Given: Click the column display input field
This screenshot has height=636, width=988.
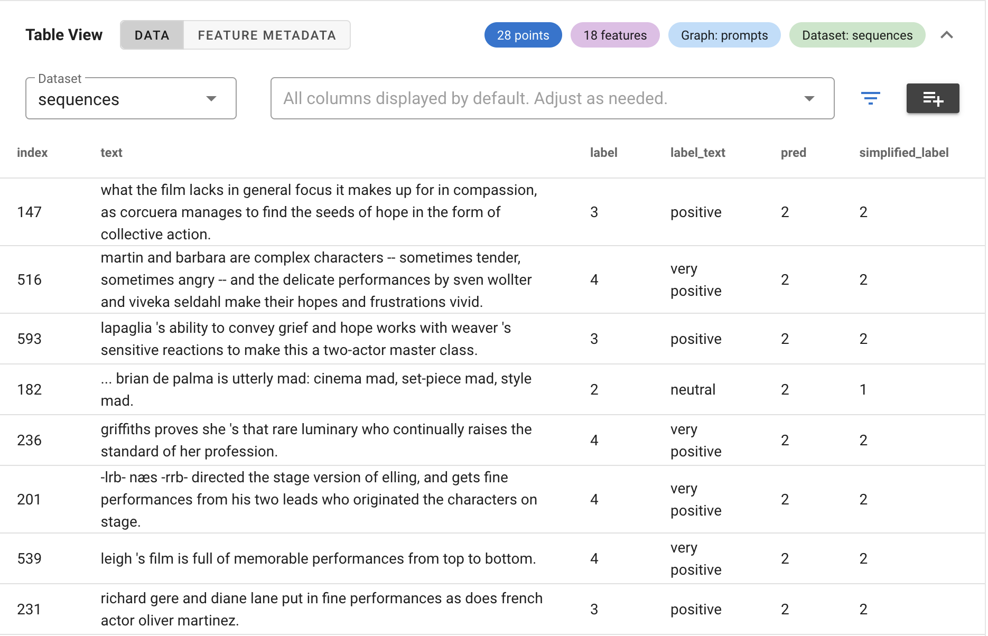Looking at the screenshot, I should [528, 98].
